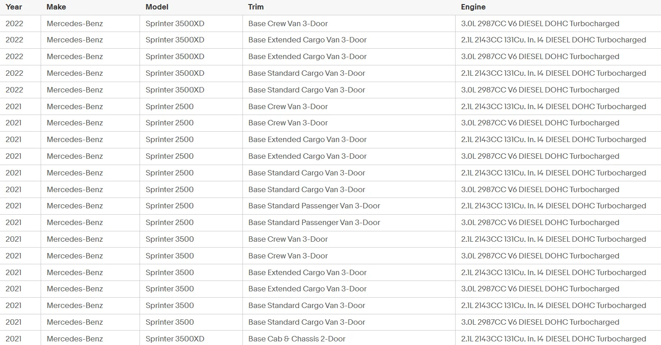Select 3.0L engine of 2021 Sprinter 3500 Extended Cargo
The height and width of the screenshot is (345, 661).
540,289
